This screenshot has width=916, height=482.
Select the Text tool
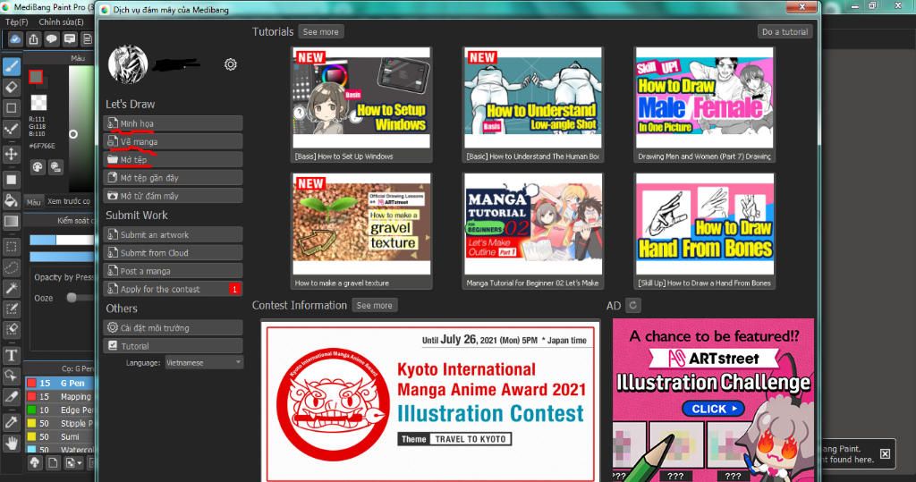[11, 355]
